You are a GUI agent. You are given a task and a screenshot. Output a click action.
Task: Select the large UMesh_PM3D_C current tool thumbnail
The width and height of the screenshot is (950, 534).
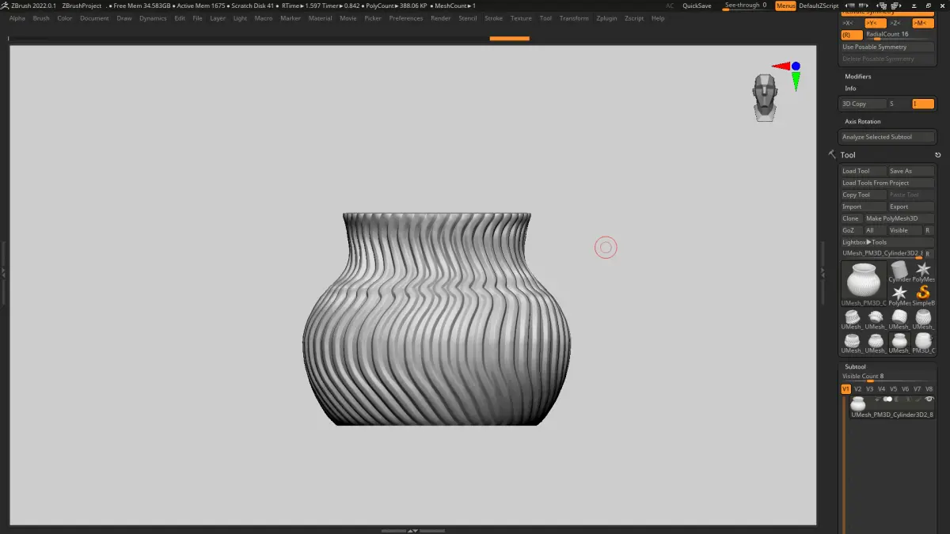pos(864,282)
